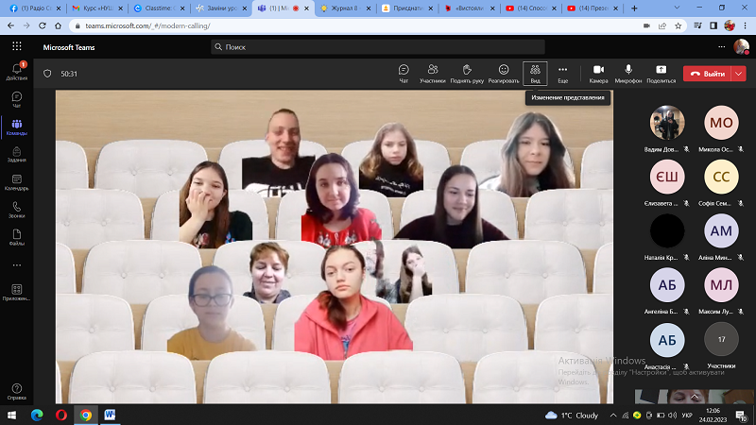Open Календарь in the left sidebar
The image size is (756, 425).
coord(17,181)
